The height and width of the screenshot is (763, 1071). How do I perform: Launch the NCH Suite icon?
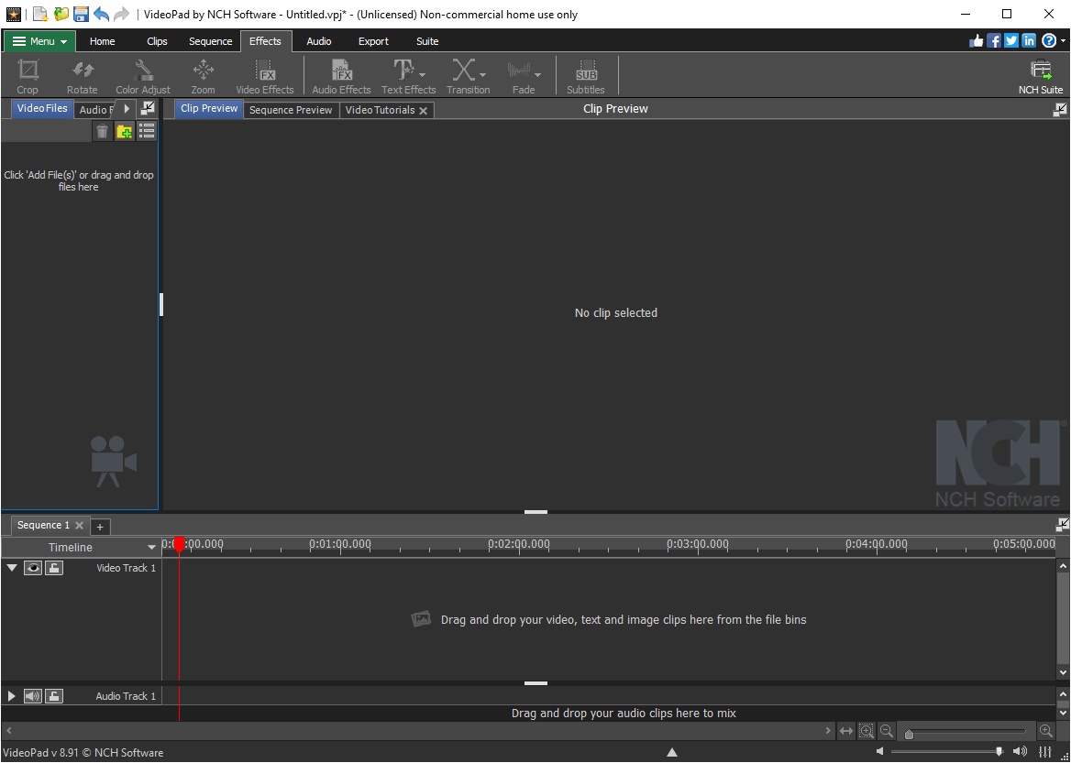click(1040, 76)
